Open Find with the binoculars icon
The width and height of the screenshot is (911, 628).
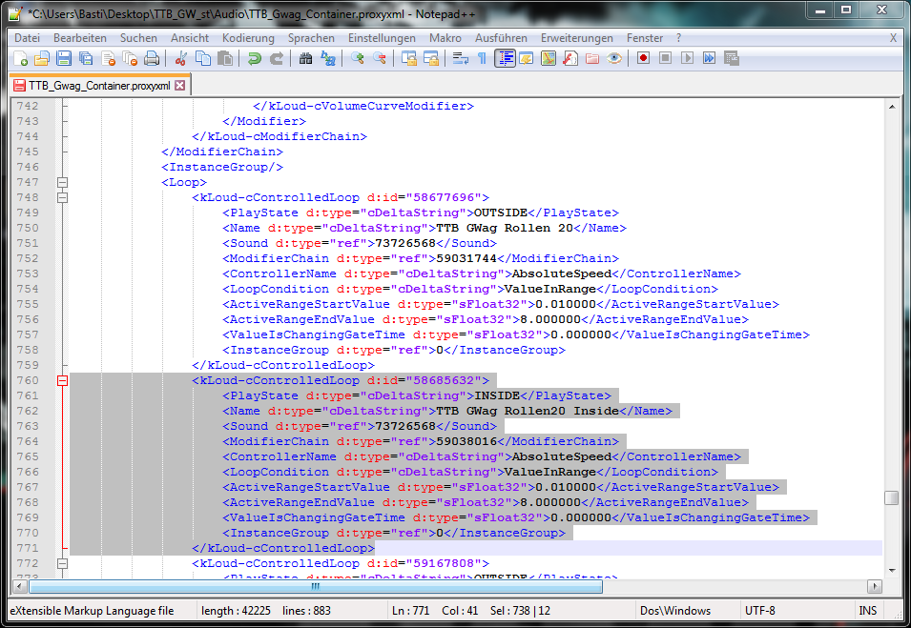[305, 58]
